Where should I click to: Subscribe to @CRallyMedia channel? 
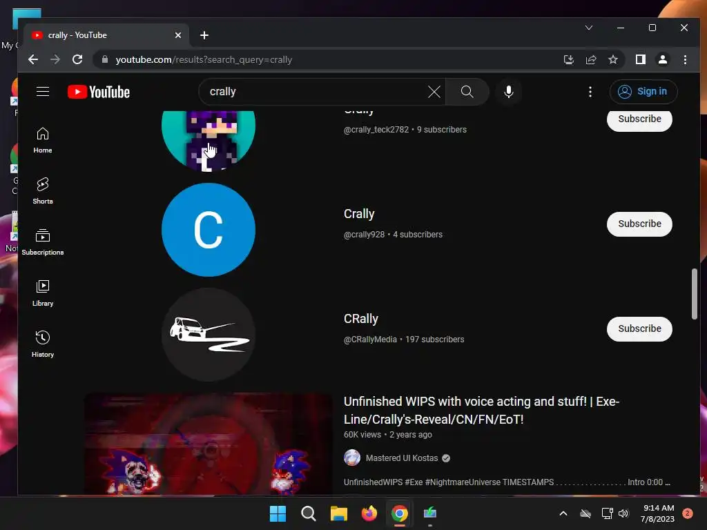tap(639, 329)
